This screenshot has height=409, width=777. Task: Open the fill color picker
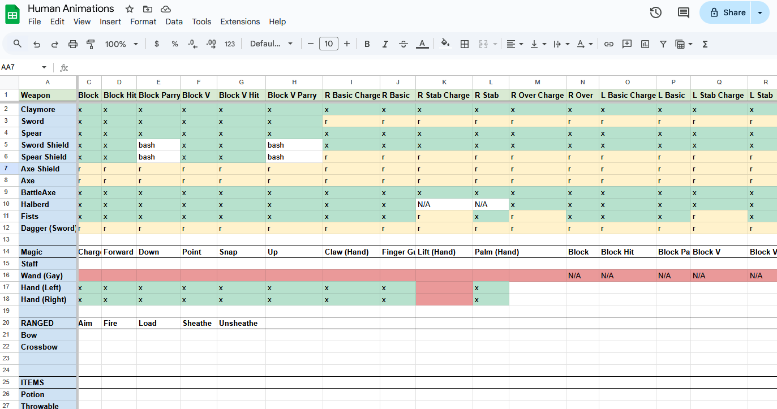[x=445, y=44]
